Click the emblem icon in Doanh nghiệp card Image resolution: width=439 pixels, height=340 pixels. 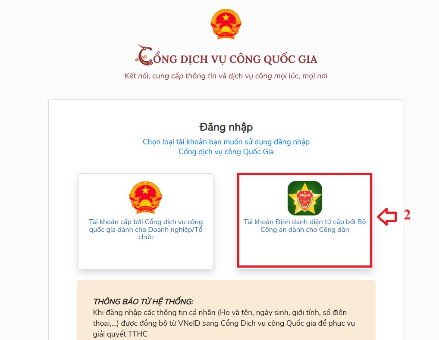pos(146,198)
